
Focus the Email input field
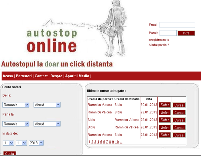pos(177,25)
